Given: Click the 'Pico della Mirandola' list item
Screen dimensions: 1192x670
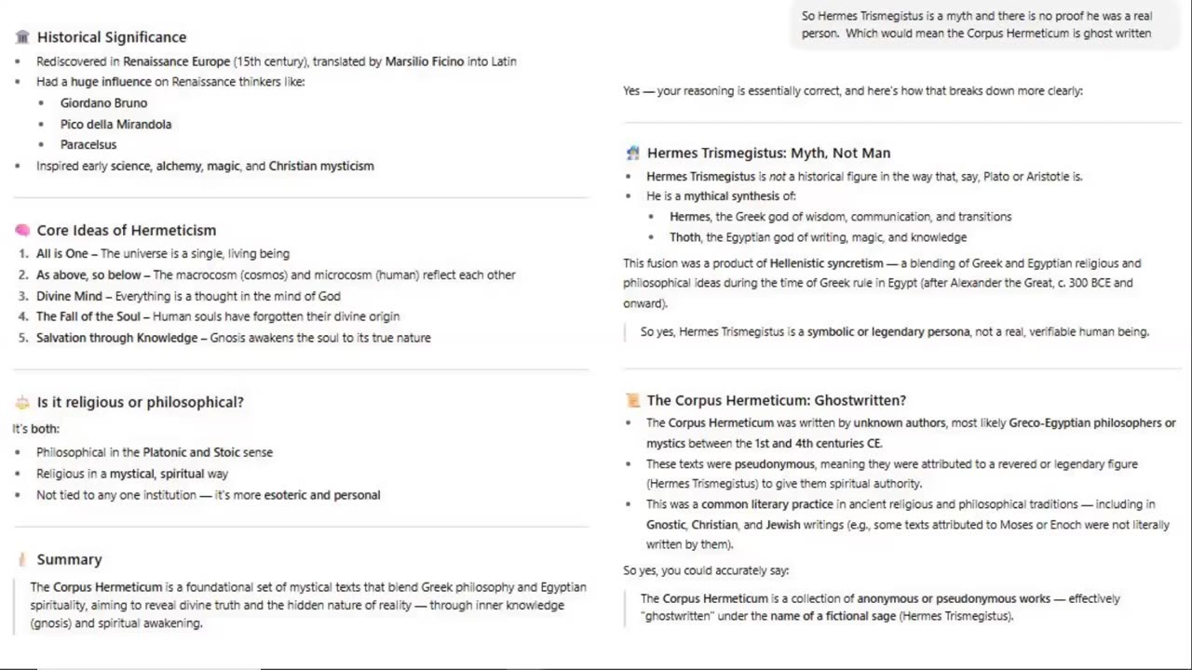Looking at the screenshot, I should 115,124.
